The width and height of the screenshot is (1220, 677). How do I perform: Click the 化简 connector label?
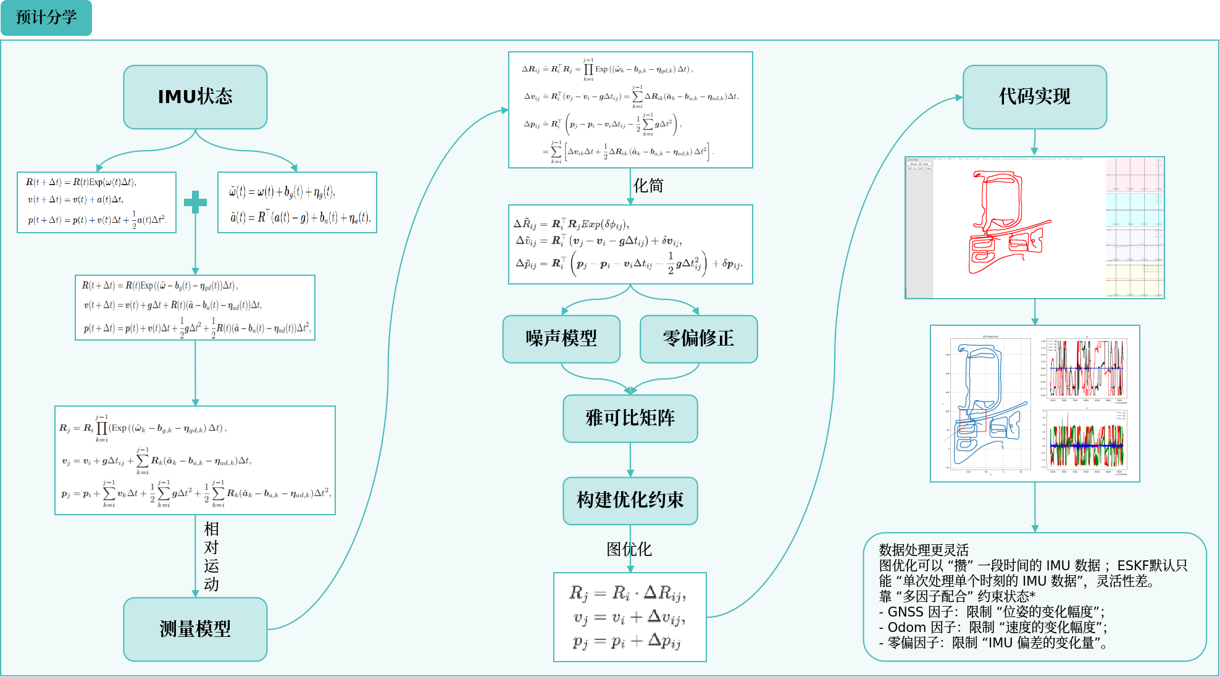[x=648, y=186]
